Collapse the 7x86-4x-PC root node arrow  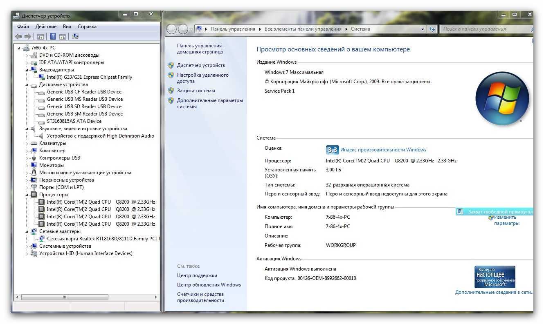point(19,48)
